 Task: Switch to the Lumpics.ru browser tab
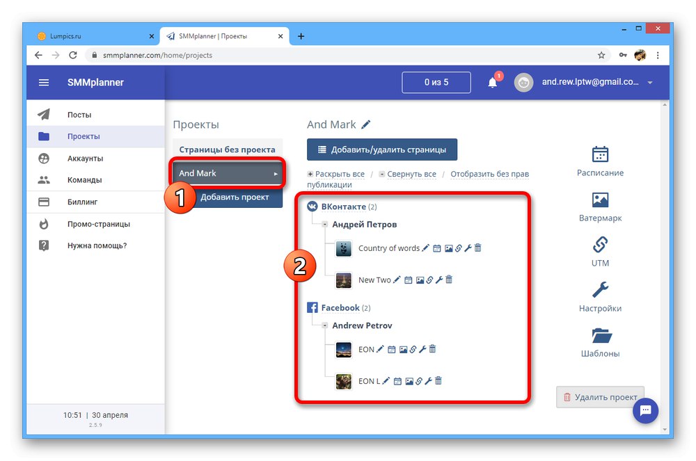tap(93, 36)
